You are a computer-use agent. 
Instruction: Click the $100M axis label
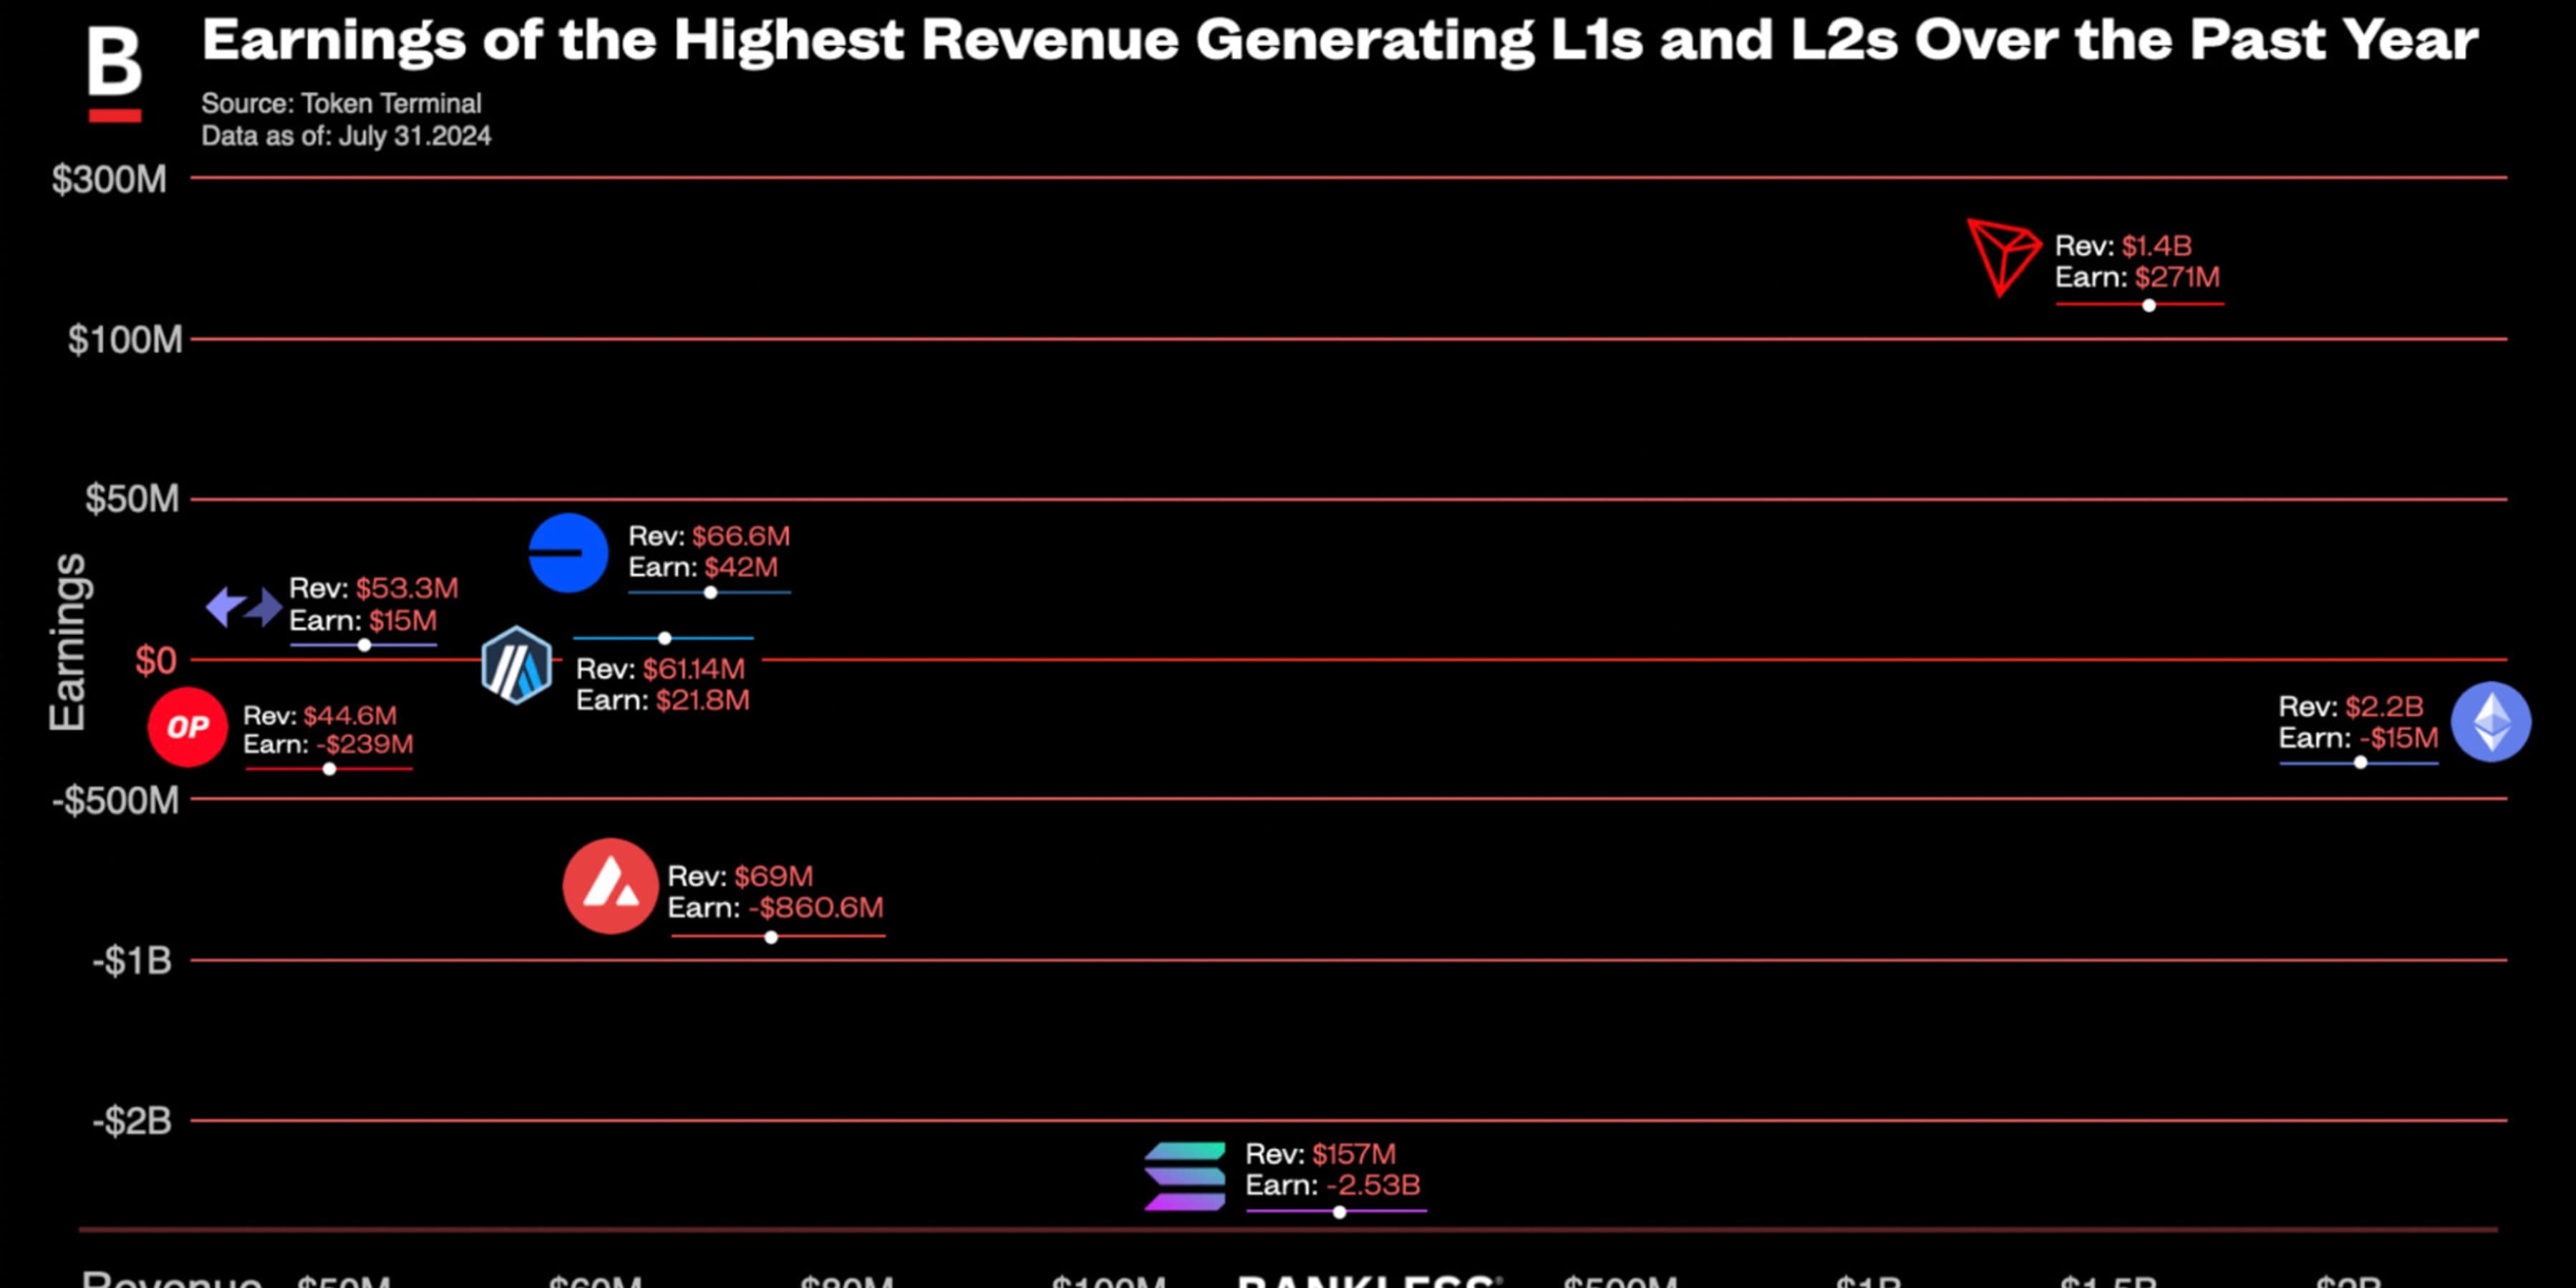pos(125,340)
